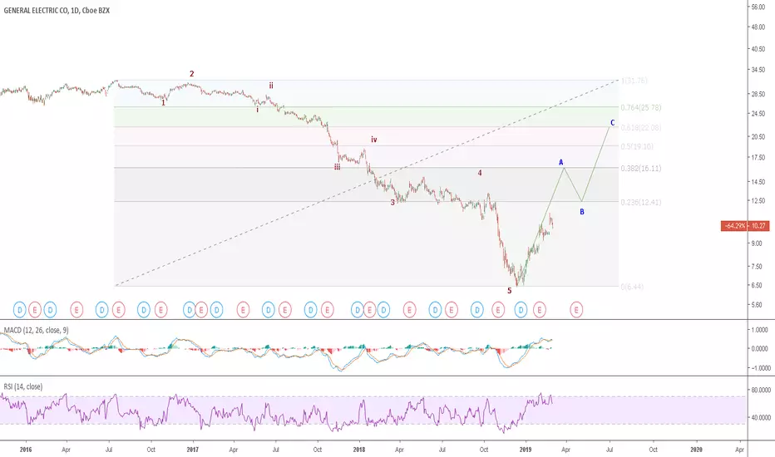The image size is (775, 457).
Task: Click the 56.00 price axis label
Action: point(758,7)
